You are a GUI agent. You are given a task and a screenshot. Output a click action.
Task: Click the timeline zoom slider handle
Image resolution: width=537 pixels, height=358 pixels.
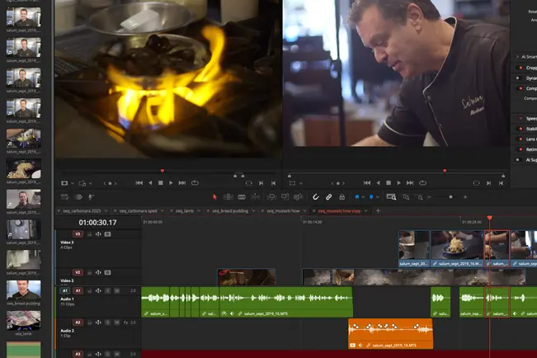pyautogui.click(x=450, y=197)
